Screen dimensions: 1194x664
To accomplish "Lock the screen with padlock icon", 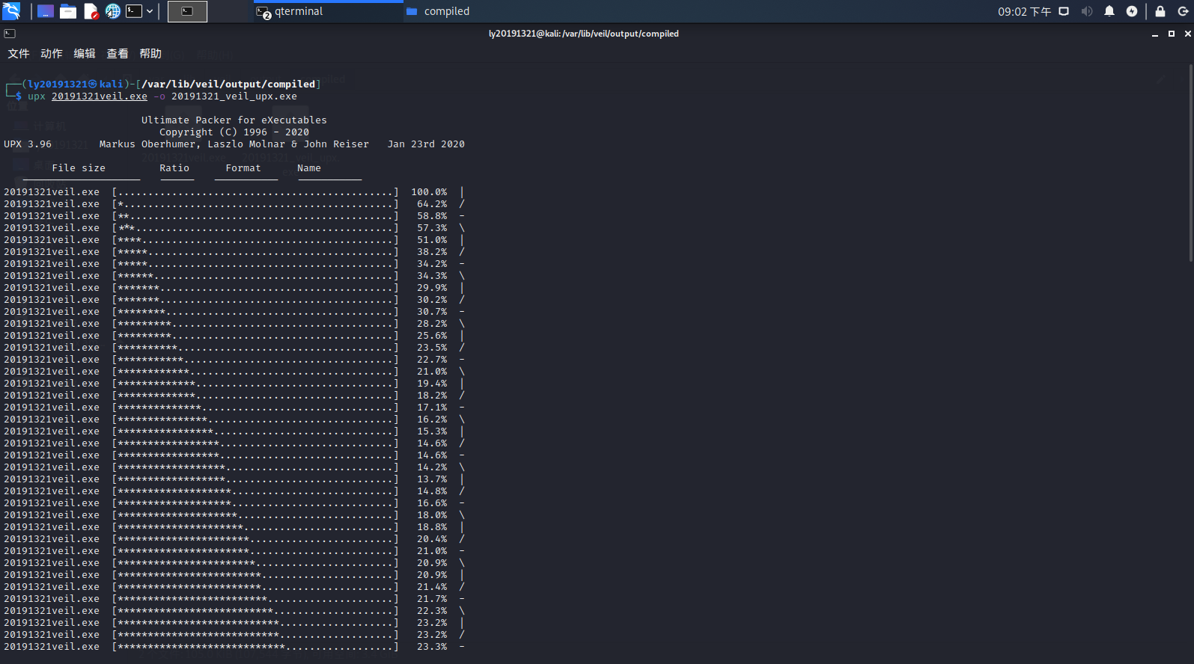I will (1160, 11).
